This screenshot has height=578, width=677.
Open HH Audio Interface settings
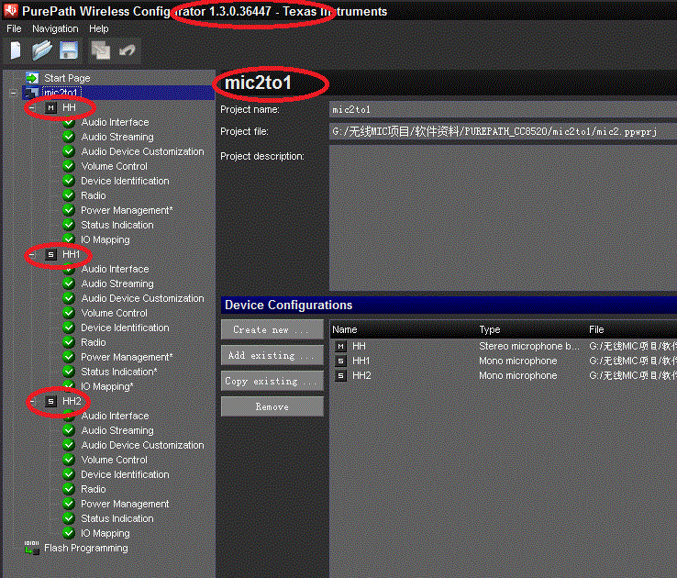[x=115, y=122]
